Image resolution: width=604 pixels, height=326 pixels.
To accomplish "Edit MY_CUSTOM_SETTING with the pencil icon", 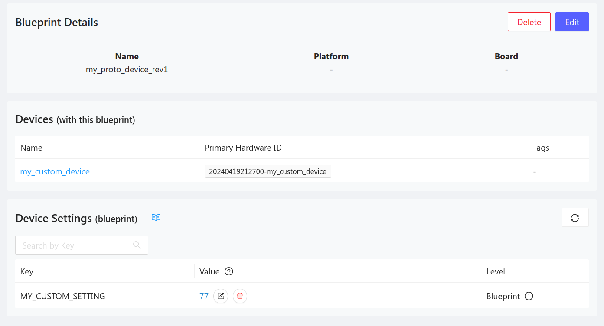I will [221, 296].
